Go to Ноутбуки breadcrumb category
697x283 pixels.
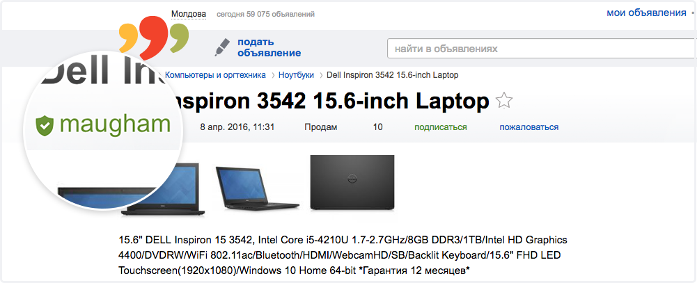point(296,75)
